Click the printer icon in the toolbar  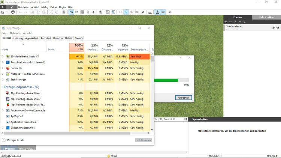(13, 12)
